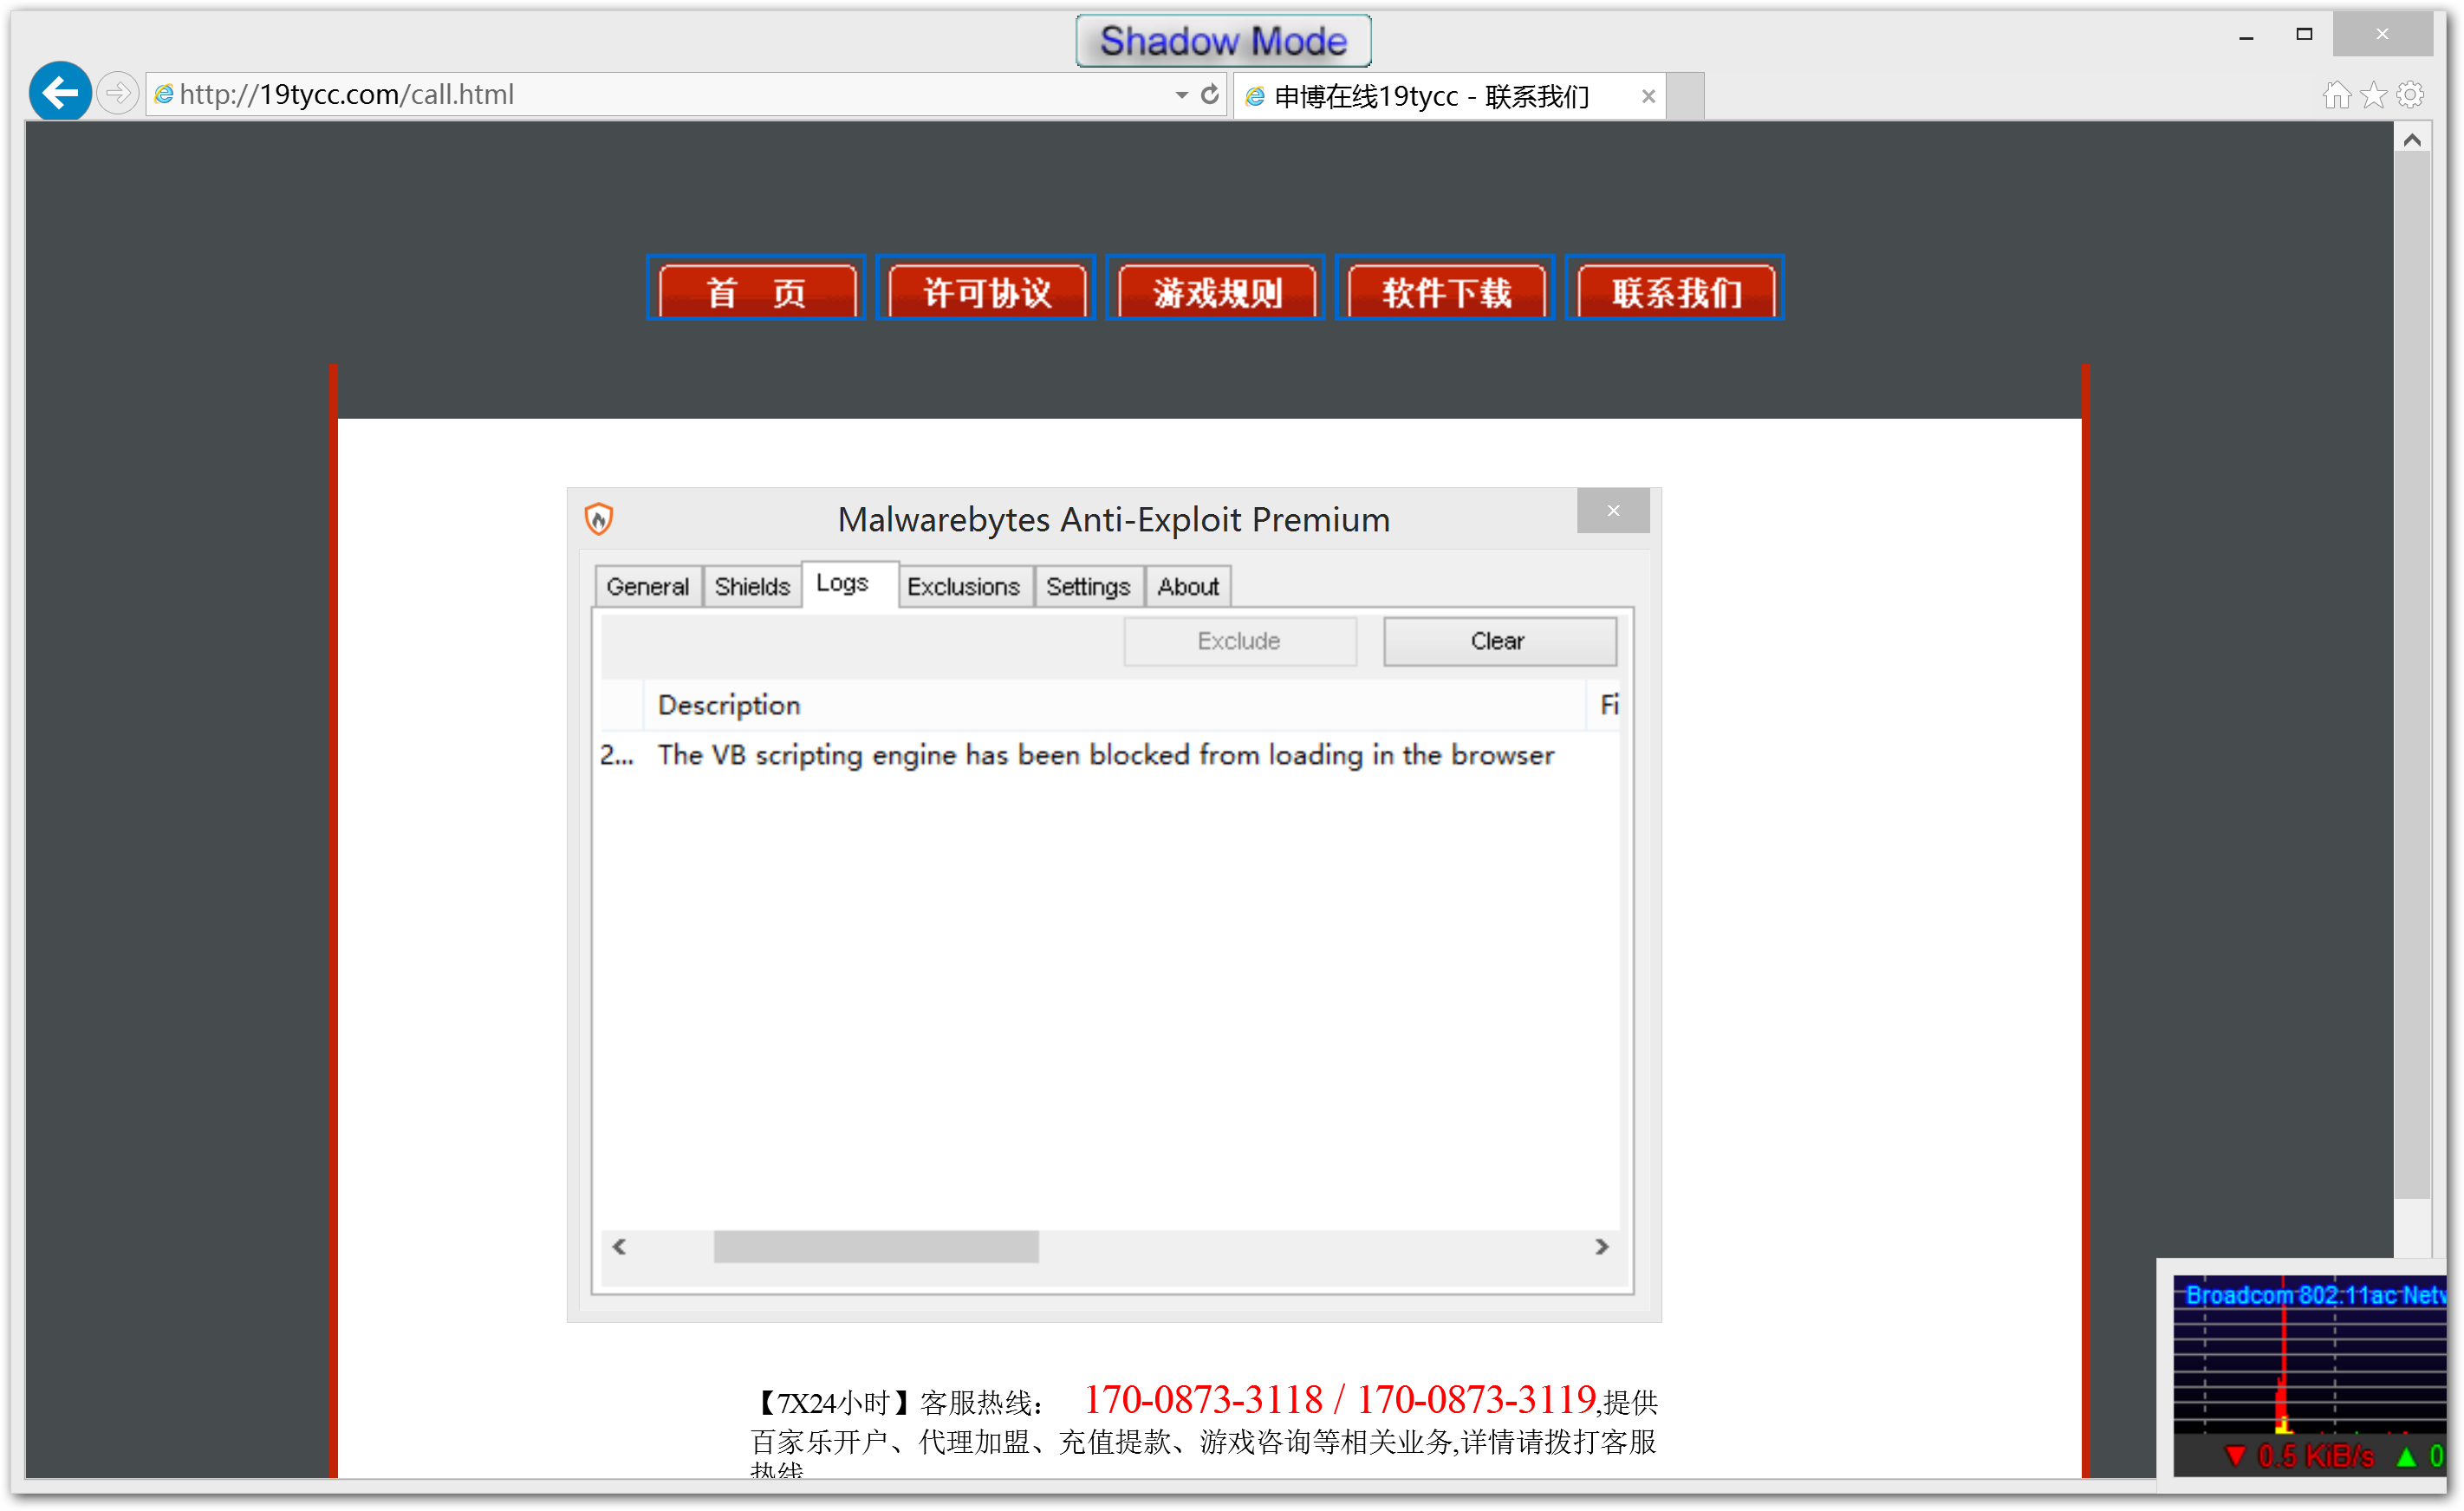The width and height of the screenshot is (2464, 1511).
Task: Click the Shadow Mode banner button
Action: tap(1222, 41)
